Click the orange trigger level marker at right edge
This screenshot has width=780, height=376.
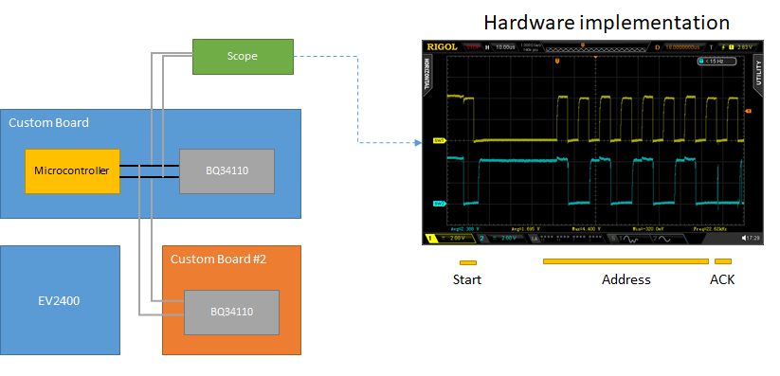(748, 111)
